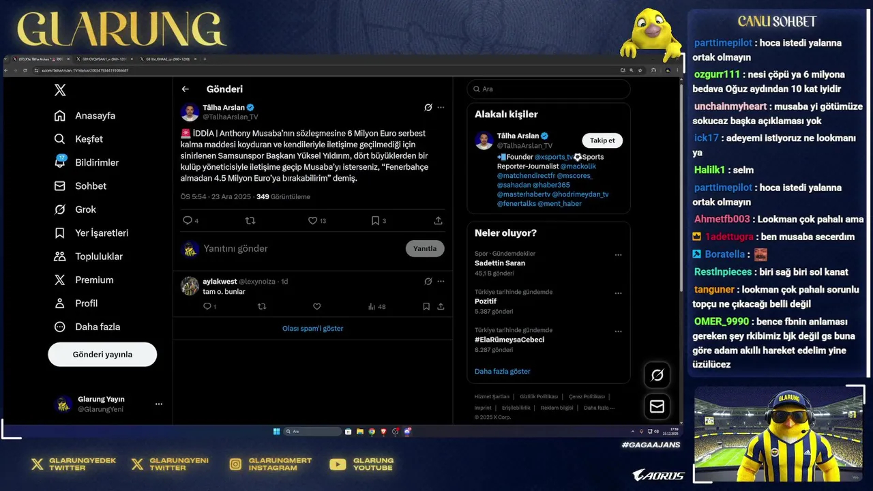
Task: Open the @fenertalks mention link
Action: pyautogui.click(x=516, y=203)
